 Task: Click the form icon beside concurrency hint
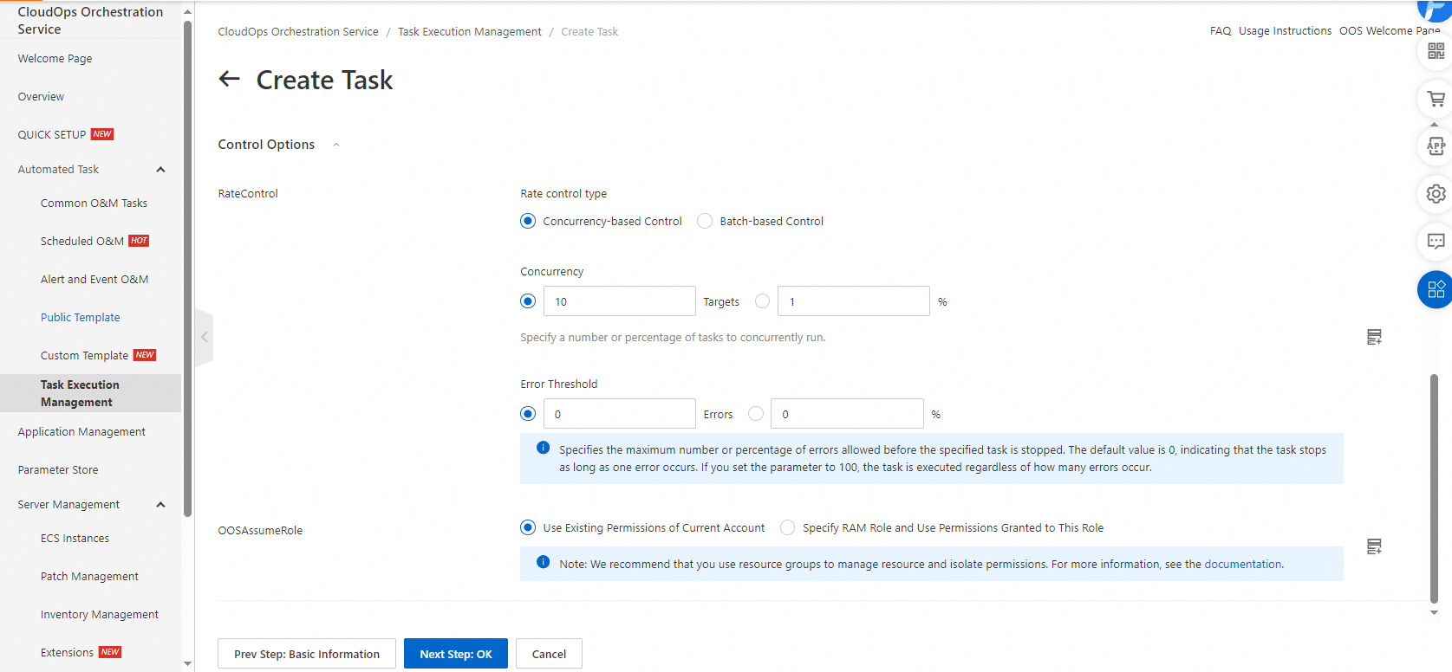(x=1374, y=337)
